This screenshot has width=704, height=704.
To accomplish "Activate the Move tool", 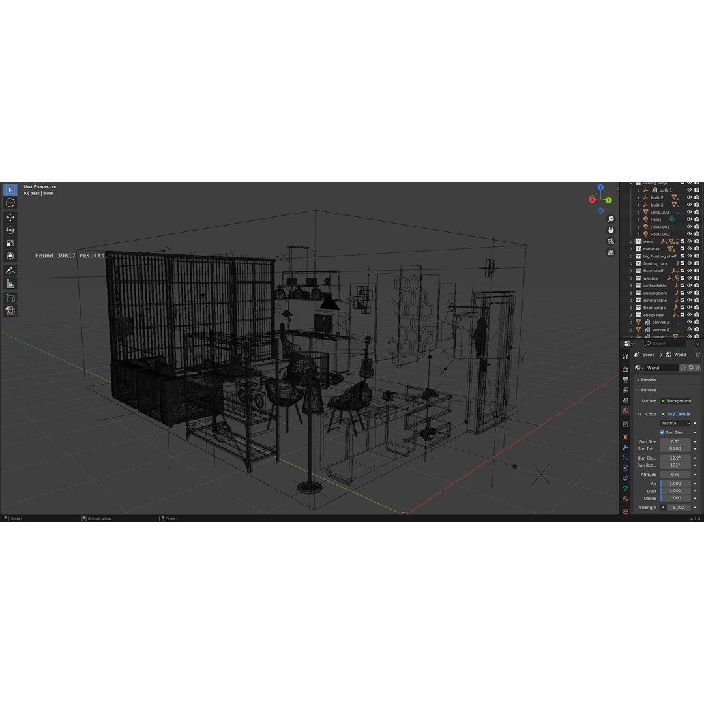I will 10,217.
